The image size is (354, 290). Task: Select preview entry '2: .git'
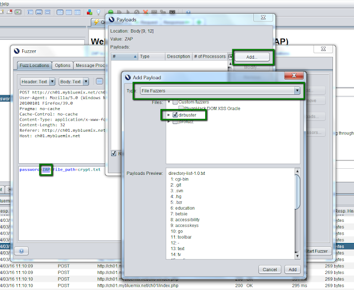[176, 185]
